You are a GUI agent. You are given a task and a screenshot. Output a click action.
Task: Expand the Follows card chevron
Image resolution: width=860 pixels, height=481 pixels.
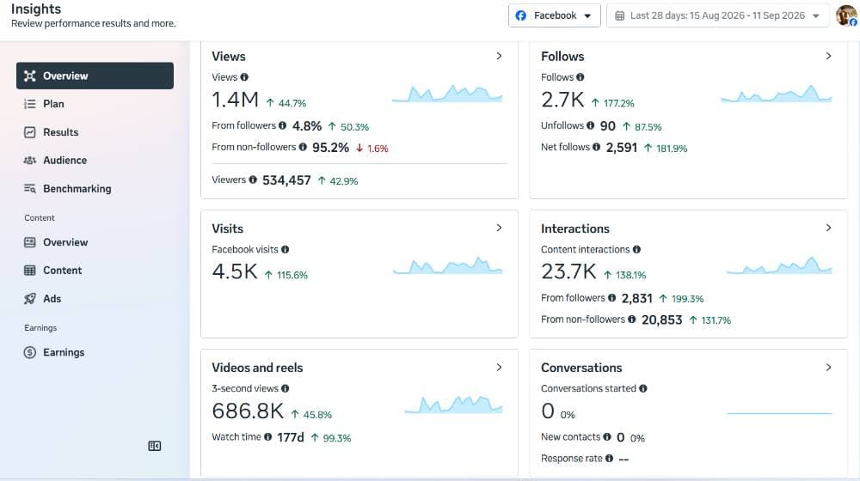pos(828,56)
